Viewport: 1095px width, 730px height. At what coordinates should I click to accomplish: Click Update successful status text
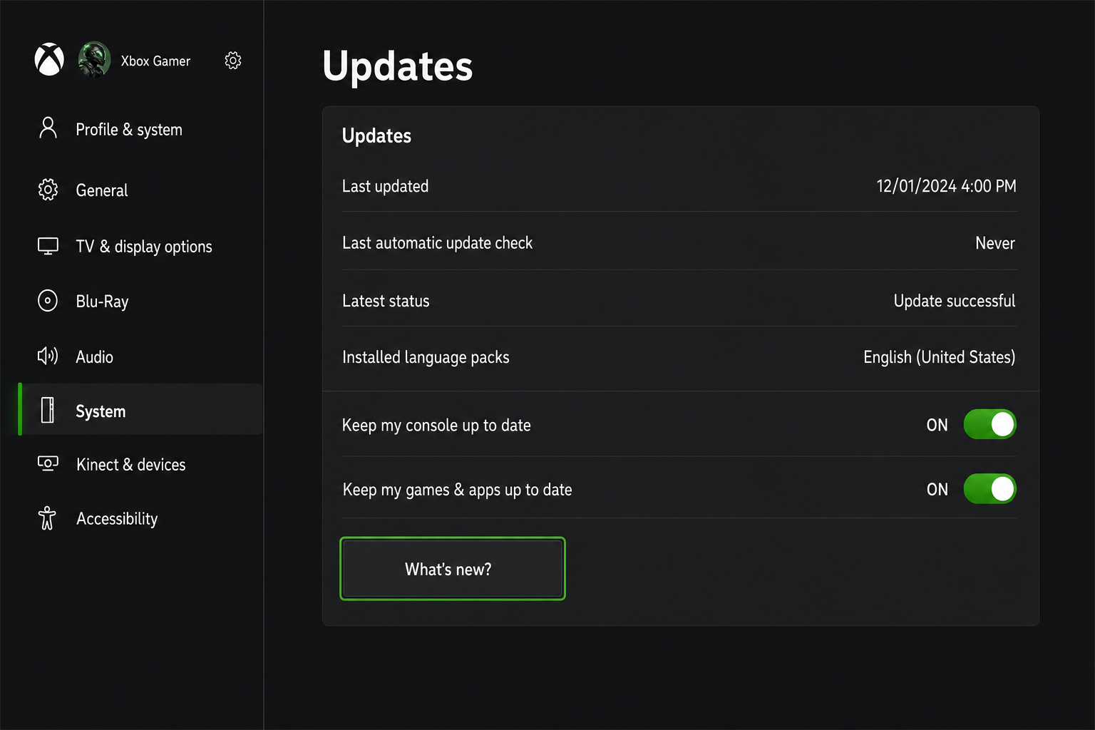pyautogui.click(x=955, y=301)
